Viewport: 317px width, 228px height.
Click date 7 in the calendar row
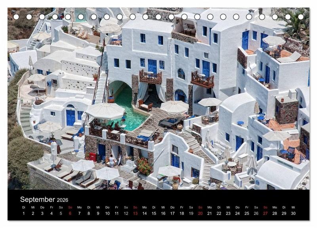[80, 213]
